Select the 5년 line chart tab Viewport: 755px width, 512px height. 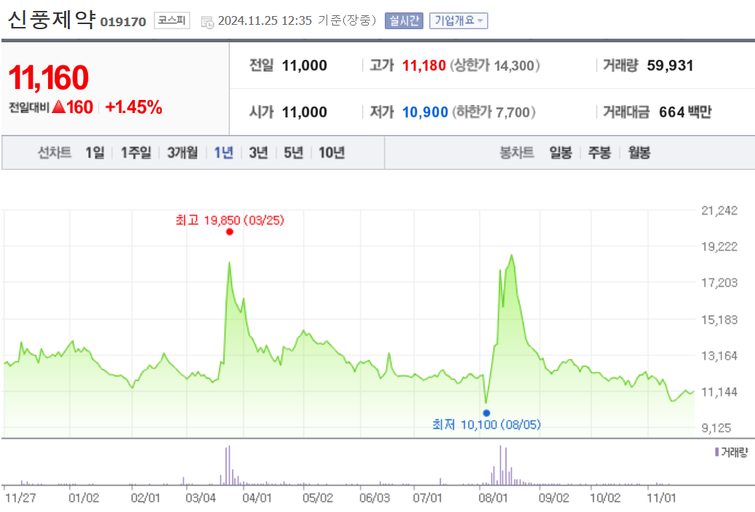point(293,153)
